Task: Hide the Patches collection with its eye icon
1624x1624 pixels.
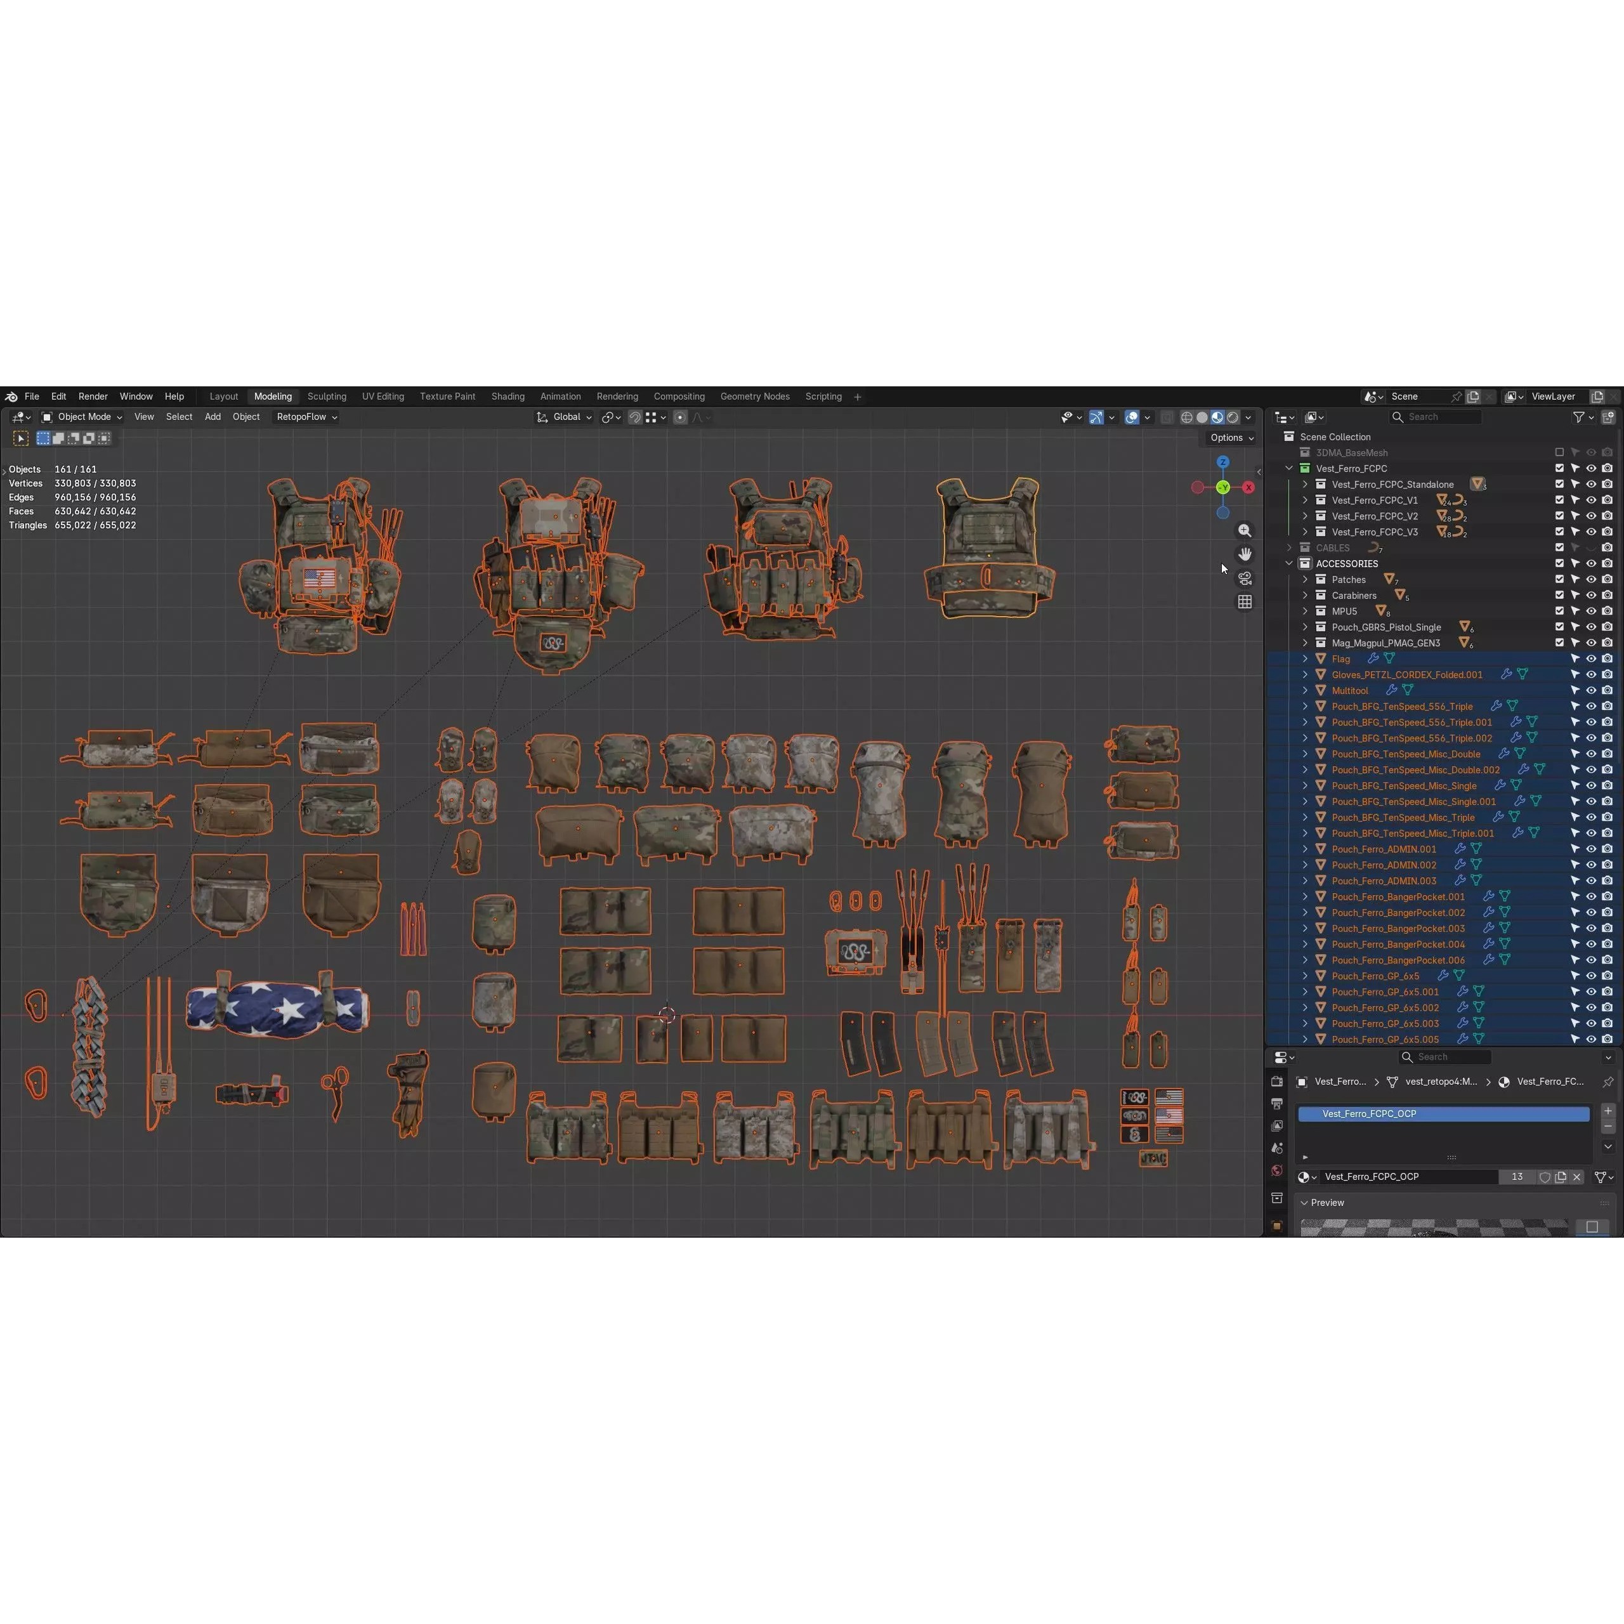Action: [x=1591, y=579]
